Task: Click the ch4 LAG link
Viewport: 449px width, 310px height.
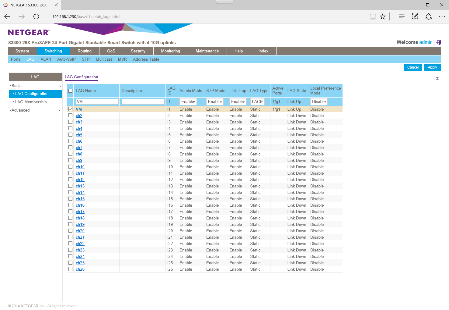Action: [x=79, y=128]
